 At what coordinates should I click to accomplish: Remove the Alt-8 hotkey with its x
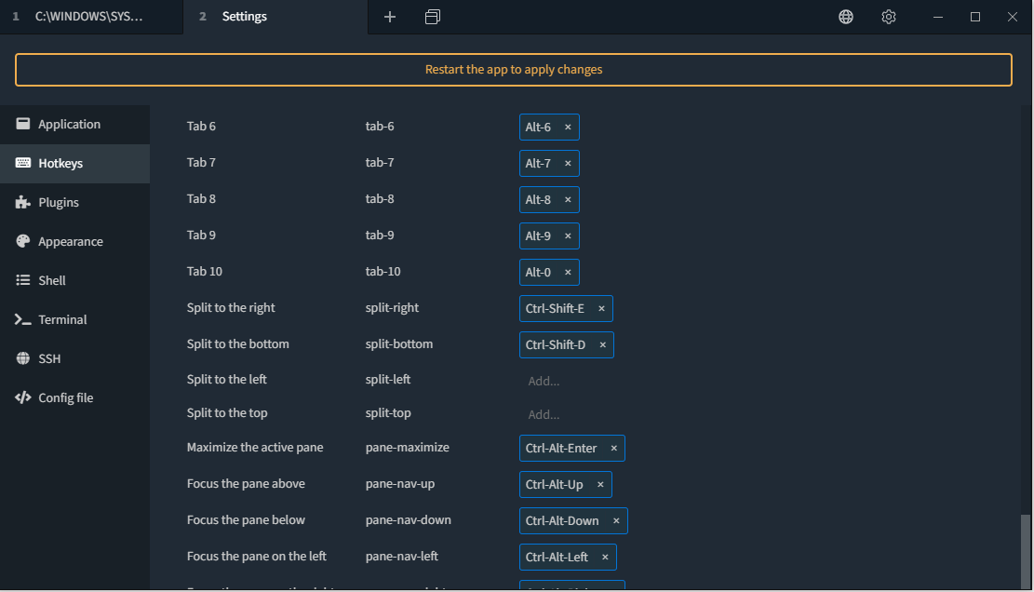568,200
